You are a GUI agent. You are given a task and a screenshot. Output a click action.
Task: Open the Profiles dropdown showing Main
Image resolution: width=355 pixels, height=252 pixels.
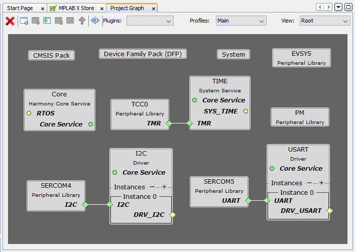241,21
